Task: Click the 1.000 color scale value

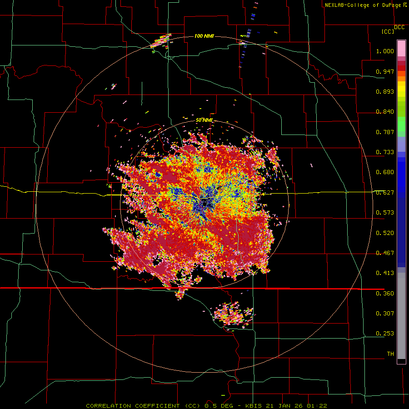Action: tap(385, 51)
